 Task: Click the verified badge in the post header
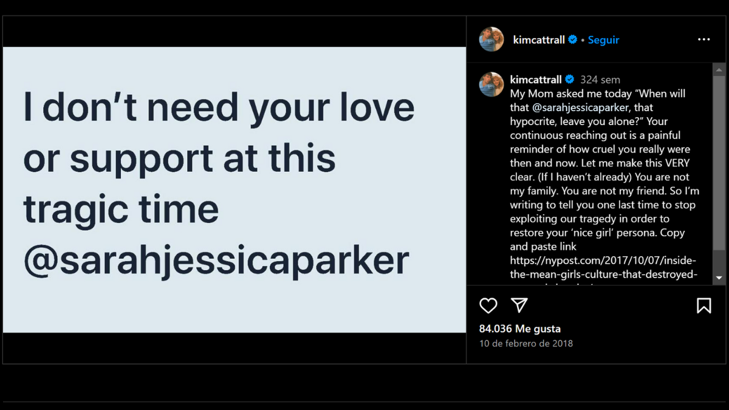click(x=572, y=39)
